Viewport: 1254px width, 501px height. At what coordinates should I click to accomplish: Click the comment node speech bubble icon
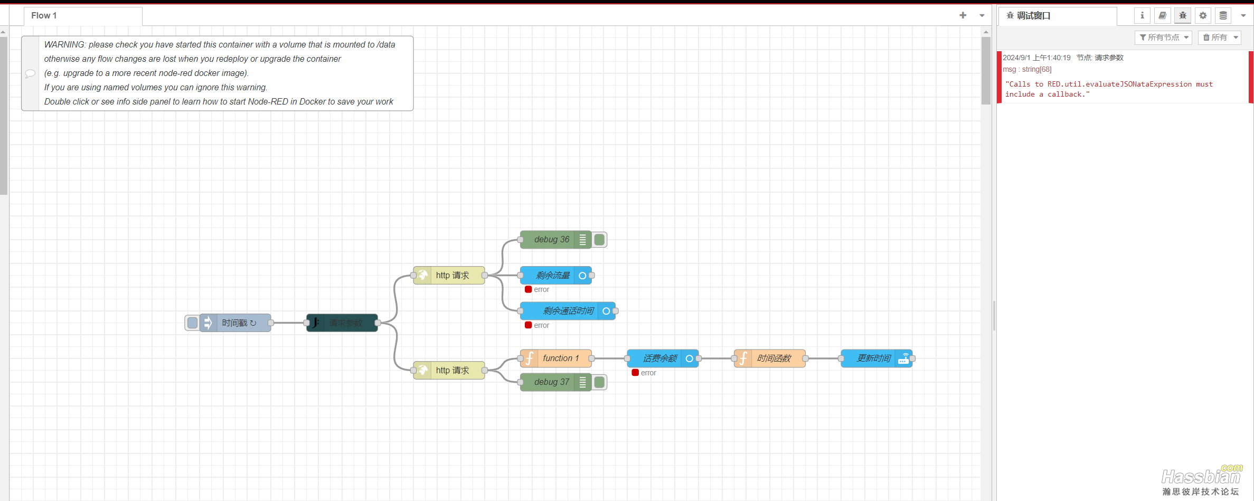31,73
